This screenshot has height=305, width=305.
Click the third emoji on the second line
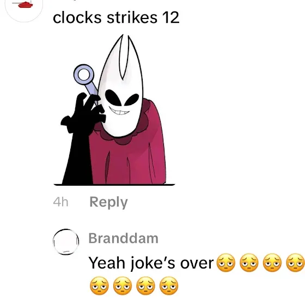[146, 286]
